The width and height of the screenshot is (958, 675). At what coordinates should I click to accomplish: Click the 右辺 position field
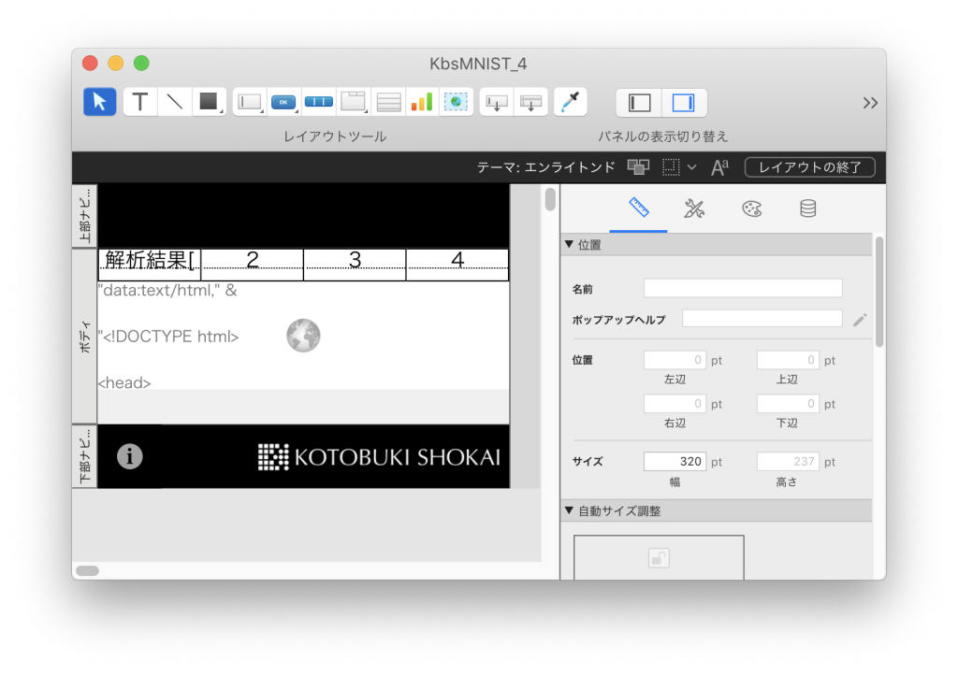(675, 404)
